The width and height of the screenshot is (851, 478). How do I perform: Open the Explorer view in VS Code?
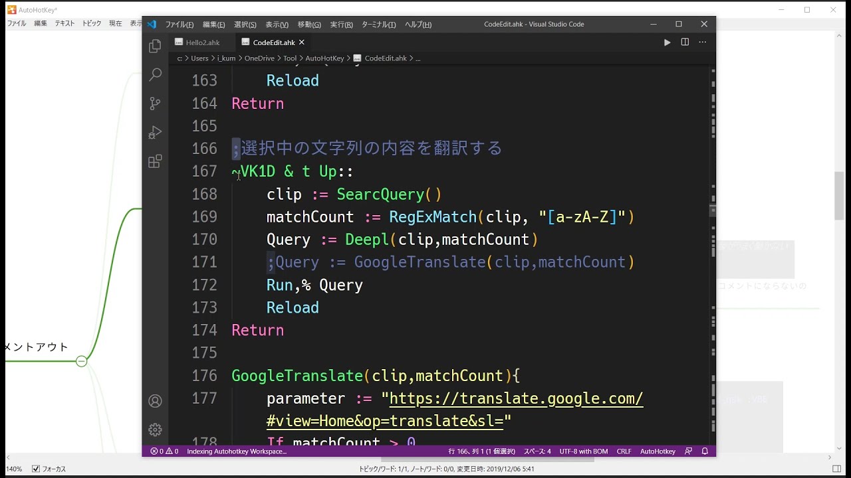click(155, 46)
